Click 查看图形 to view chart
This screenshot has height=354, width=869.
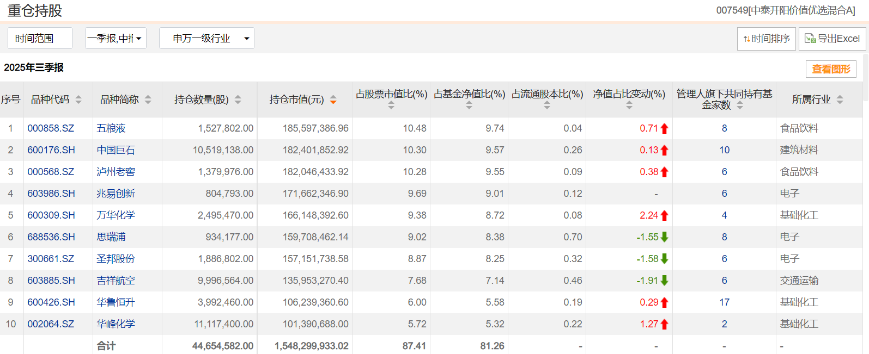831,69
